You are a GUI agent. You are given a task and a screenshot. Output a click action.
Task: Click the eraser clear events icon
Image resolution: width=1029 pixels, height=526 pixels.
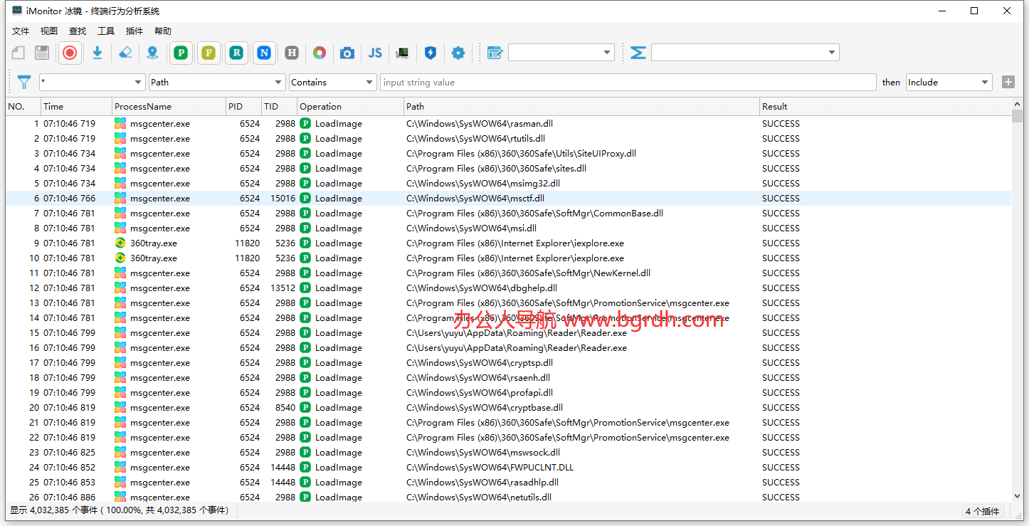click(x=125, y=53)
